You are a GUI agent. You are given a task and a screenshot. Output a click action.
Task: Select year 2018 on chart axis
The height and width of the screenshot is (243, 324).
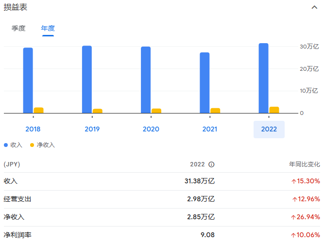[x=33, y=129]
